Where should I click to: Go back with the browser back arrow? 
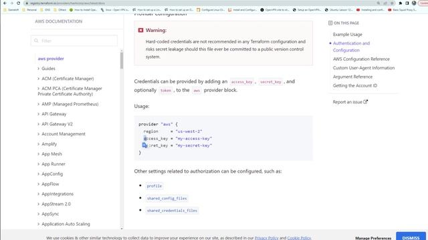point(5,3)
